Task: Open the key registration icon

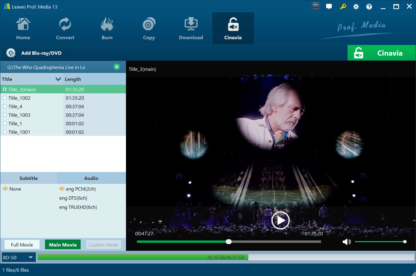Action: (343, 7)
